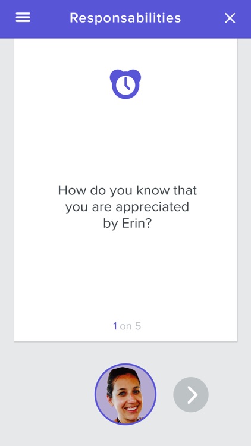Tap the Responsabilities header title

click(125, 18)
